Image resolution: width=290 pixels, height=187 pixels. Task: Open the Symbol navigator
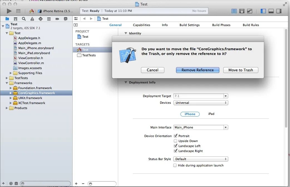[16, 19]
